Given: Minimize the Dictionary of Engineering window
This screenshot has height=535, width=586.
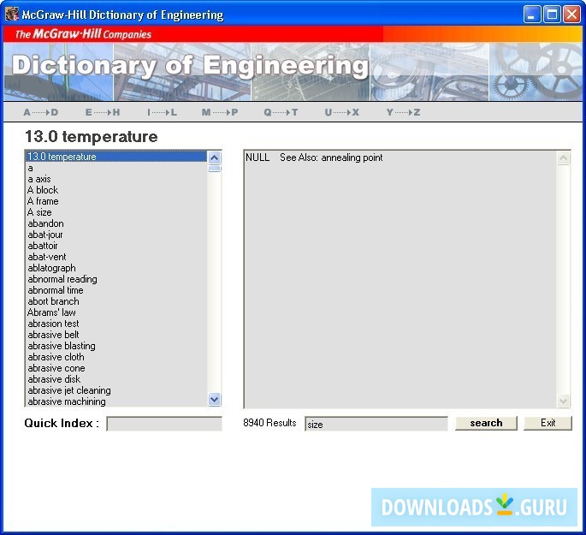Looking at the screenshot, I should (x=531, y=15).
